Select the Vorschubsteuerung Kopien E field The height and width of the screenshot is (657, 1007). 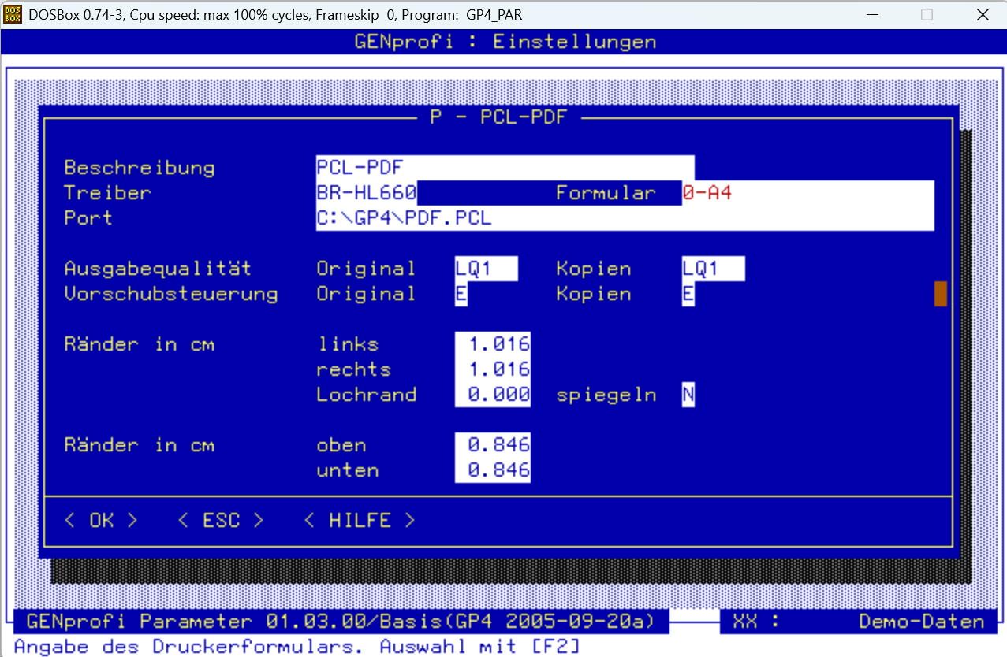[688, 294]
